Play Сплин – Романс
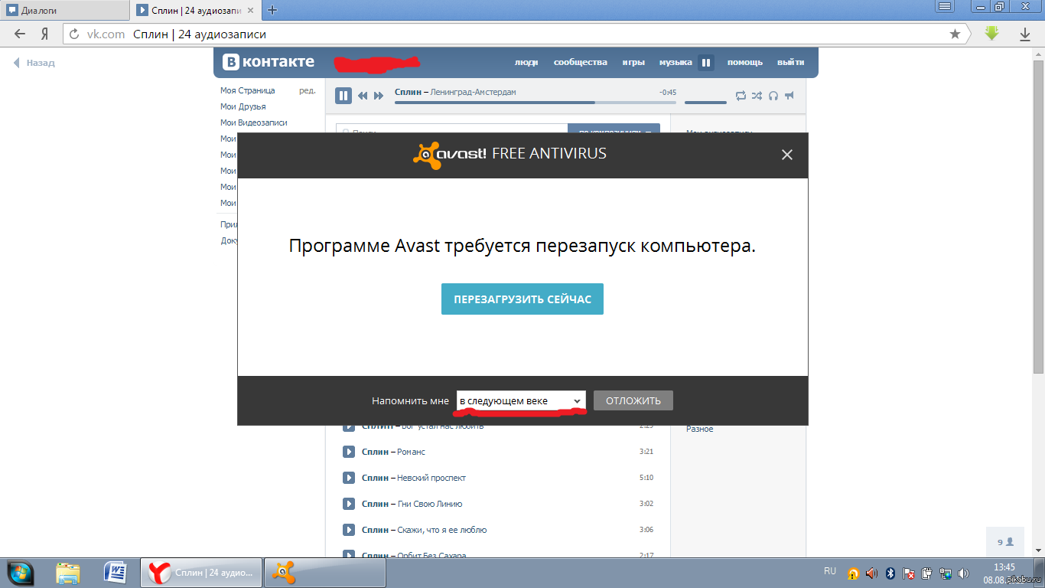The width and height of the screenshot is (1045, 588). tap(349, 452)
